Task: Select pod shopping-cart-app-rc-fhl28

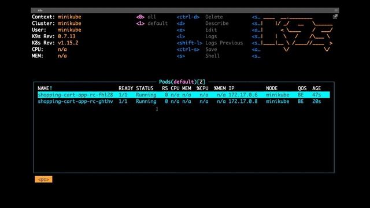Action: point(184,95)
